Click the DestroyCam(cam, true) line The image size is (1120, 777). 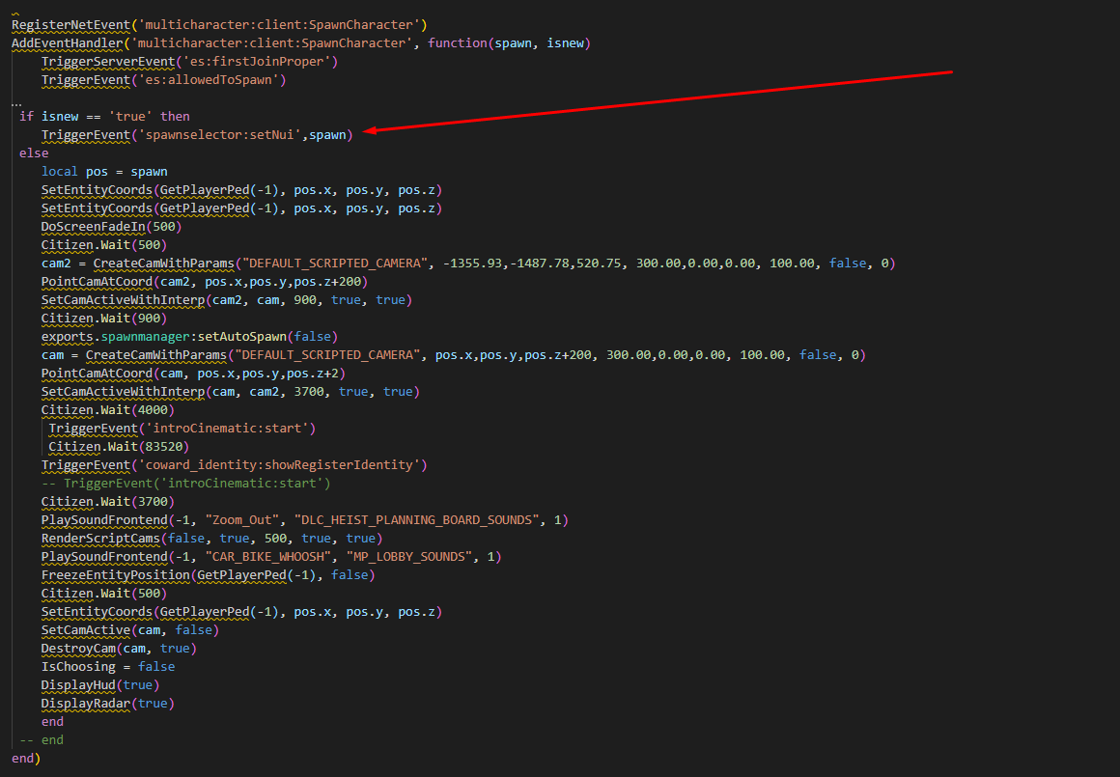click(x=120, y=649)
